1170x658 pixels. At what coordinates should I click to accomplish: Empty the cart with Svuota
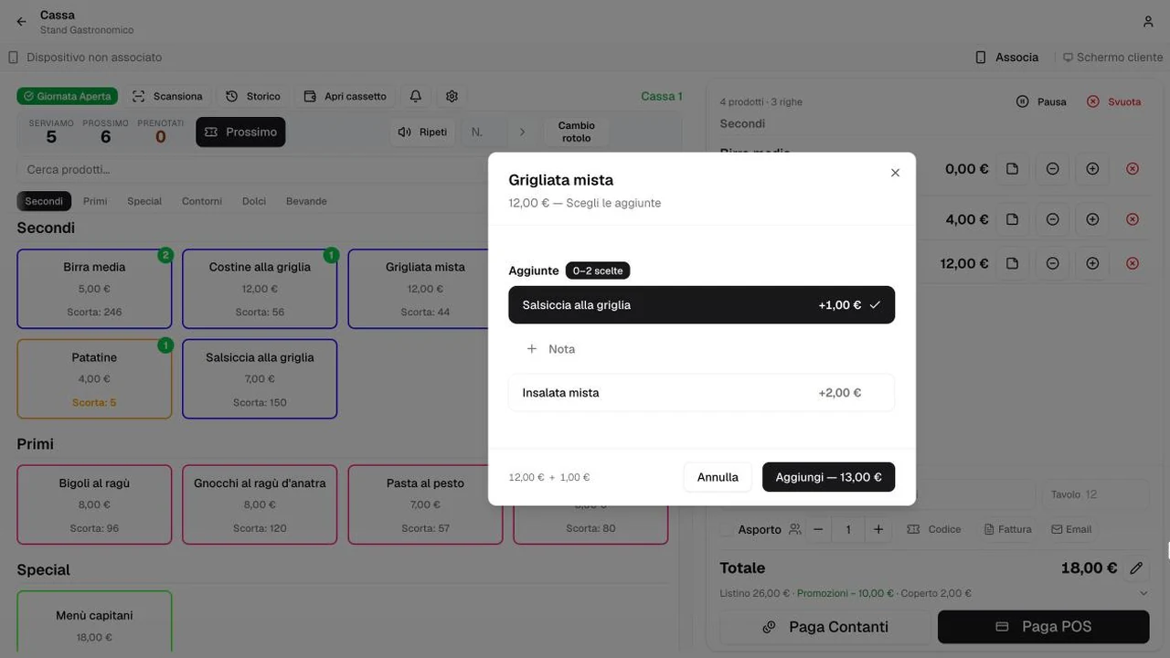point(1114,101)
